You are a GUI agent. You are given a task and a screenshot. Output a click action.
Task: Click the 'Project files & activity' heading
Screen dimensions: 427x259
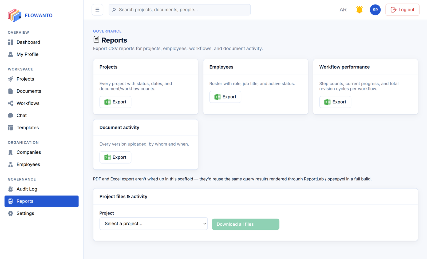click(x=123, y=197)
